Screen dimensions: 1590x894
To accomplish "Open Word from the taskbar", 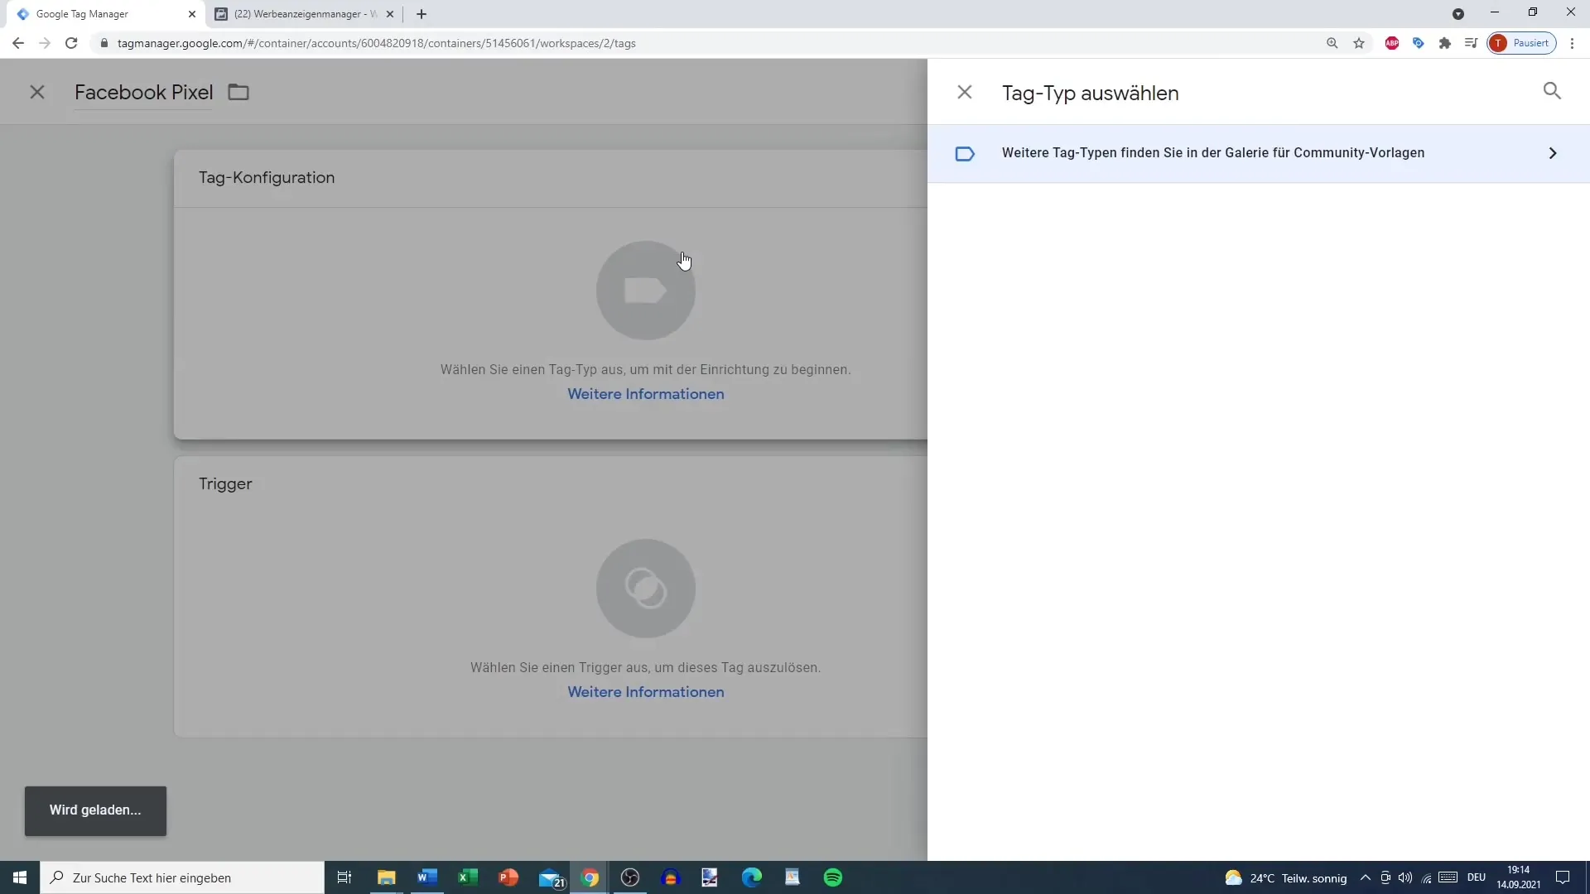I will pyautogui.click(x=427, y=877).
